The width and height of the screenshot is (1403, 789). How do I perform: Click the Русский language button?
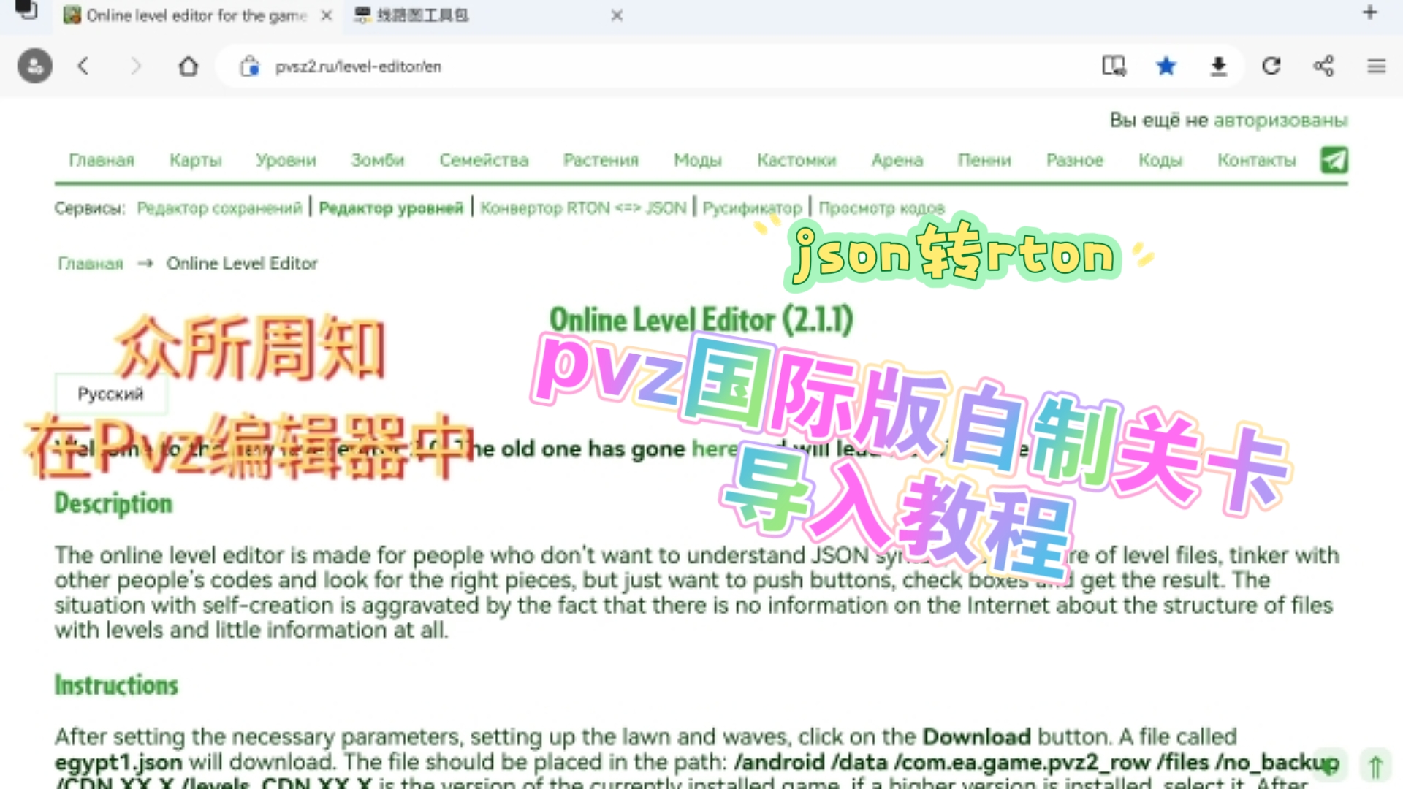(110, 394)
